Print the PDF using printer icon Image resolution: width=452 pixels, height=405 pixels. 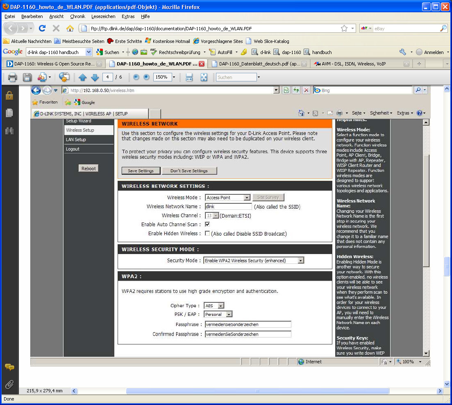pyautogui.click(x=12, y=77)
